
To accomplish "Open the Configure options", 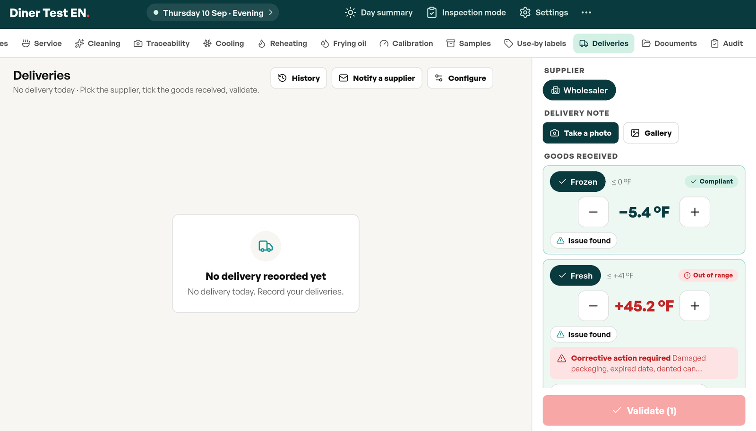I will pos(460,78).
